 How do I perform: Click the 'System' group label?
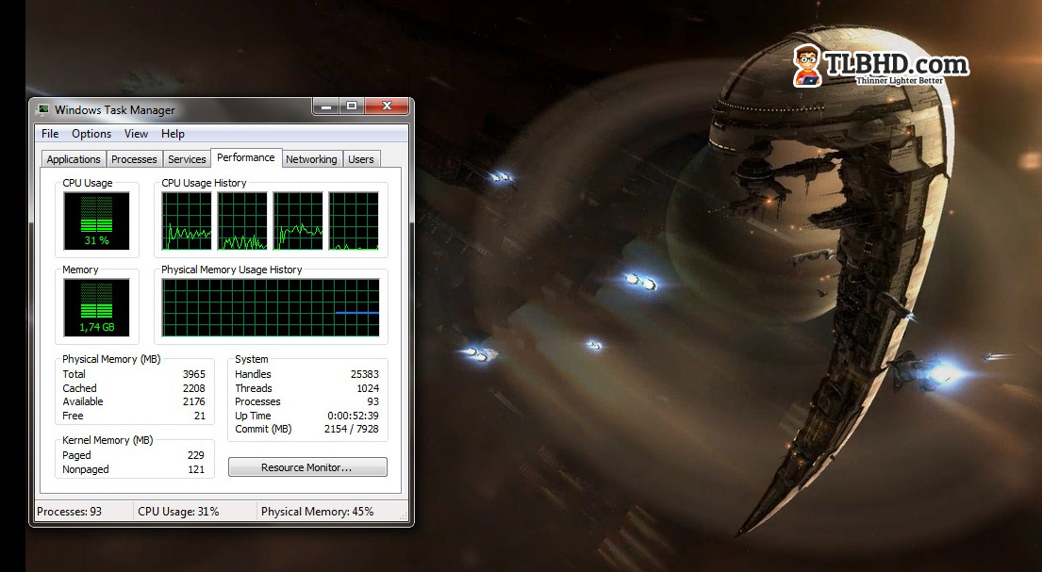[251, 359]
